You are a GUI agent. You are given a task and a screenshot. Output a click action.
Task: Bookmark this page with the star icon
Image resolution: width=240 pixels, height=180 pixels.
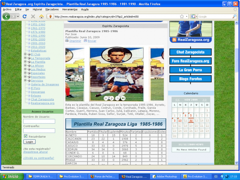182,16
